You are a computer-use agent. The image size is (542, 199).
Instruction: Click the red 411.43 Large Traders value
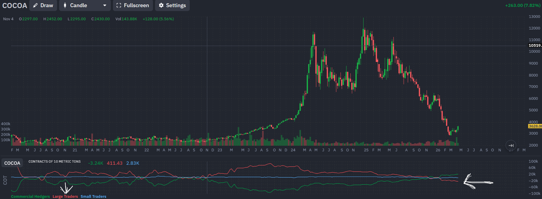point(114,163)
